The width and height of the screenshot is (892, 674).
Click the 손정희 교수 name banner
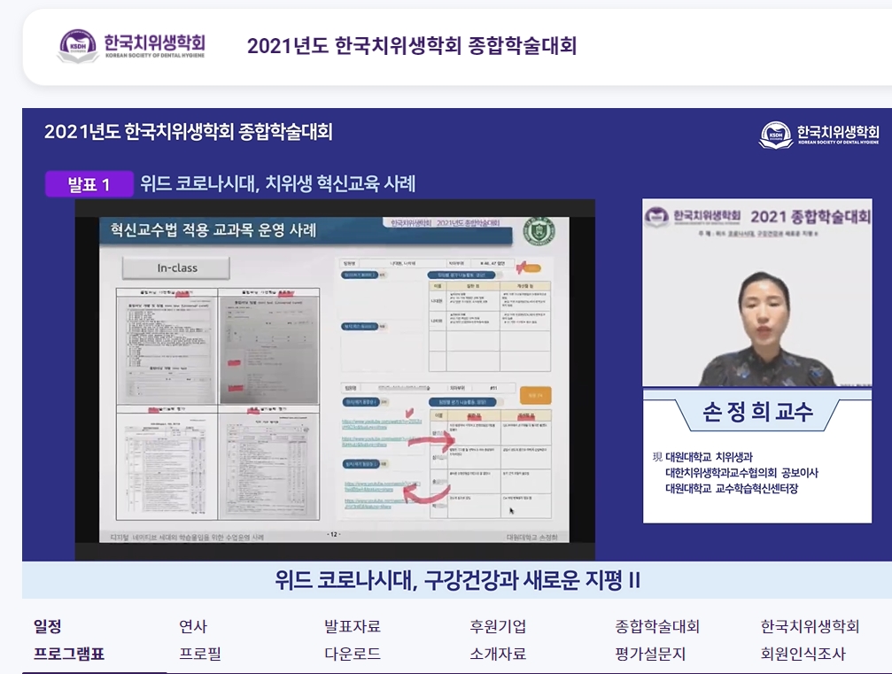pos(756,412)
